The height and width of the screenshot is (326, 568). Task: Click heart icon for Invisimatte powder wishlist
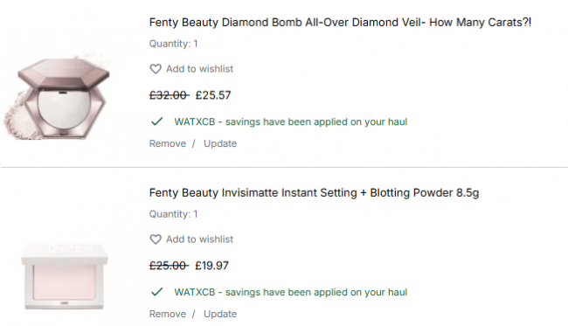click(156, 239)
